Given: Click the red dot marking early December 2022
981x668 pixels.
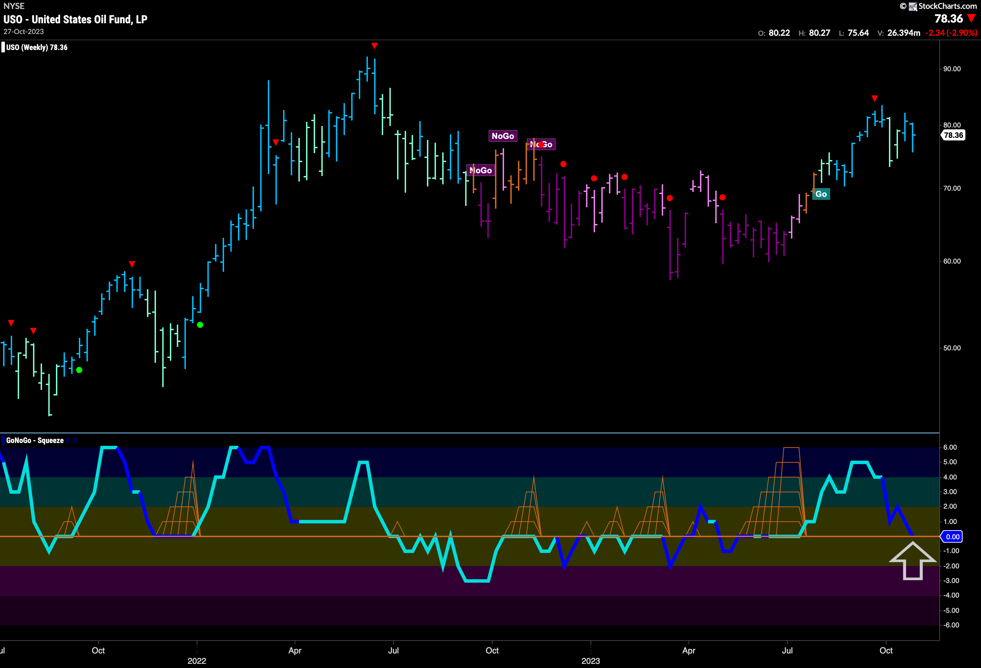Looking at the screenshot, I should pos(563,164).
